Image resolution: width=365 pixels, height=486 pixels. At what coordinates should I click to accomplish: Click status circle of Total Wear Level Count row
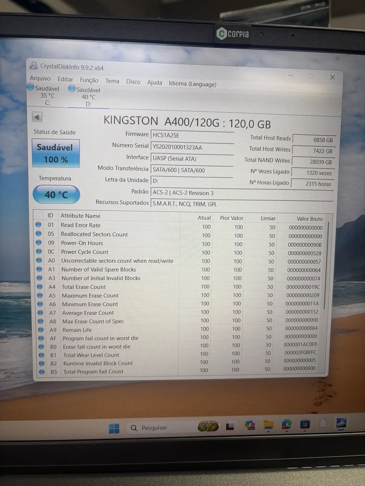[41, 355]
